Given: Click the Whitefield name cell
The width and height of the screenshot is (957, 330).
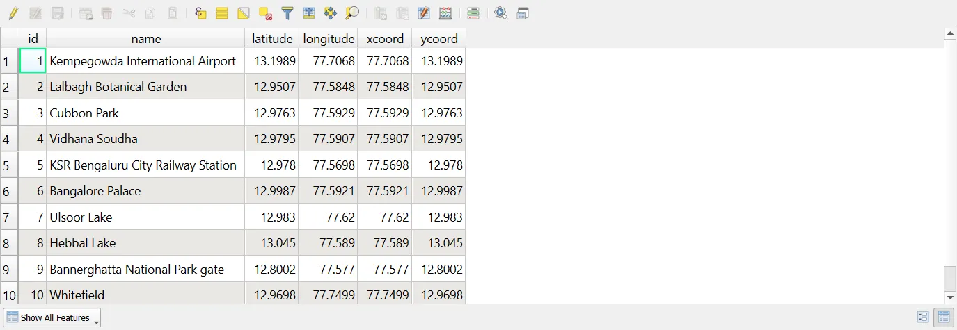Looking at the screenshot, I should coord(146,294).
